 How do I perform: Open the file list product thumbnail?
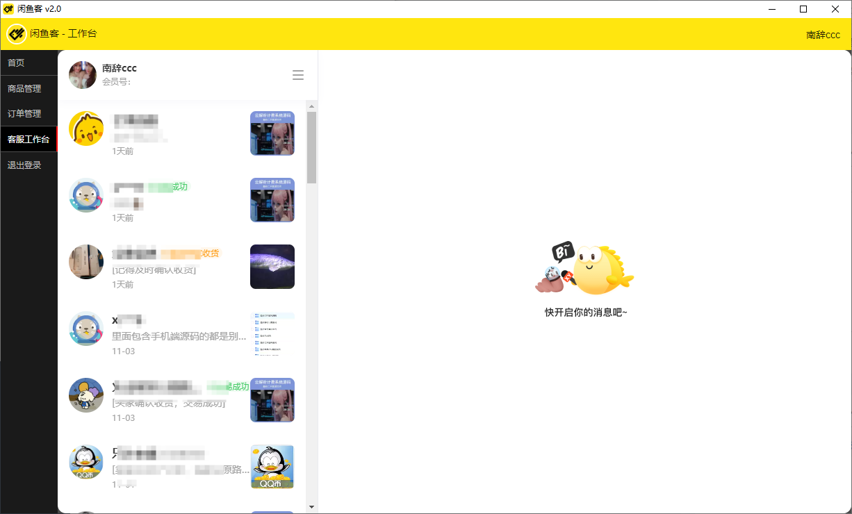tap(272, 333)
